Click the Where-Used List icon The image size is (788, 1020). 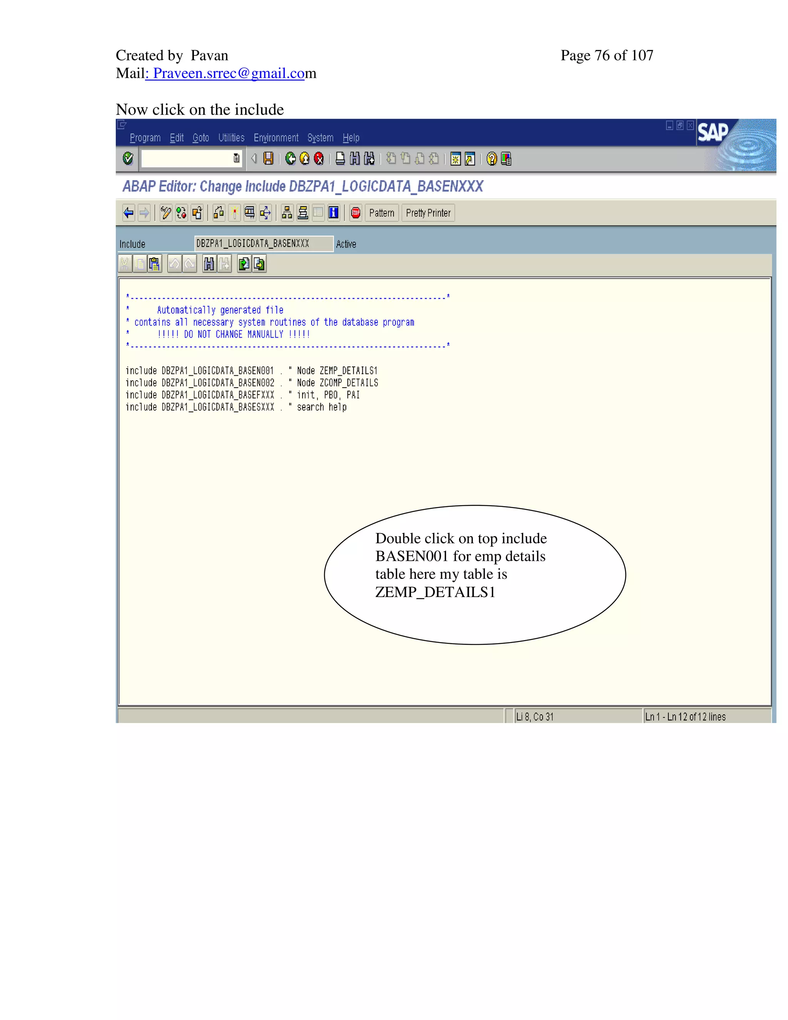(265, 213)
